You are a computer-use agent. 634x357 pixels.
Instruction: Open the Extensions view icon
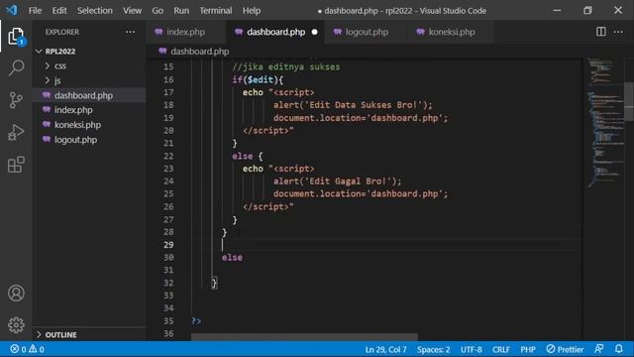pos(16,165)
